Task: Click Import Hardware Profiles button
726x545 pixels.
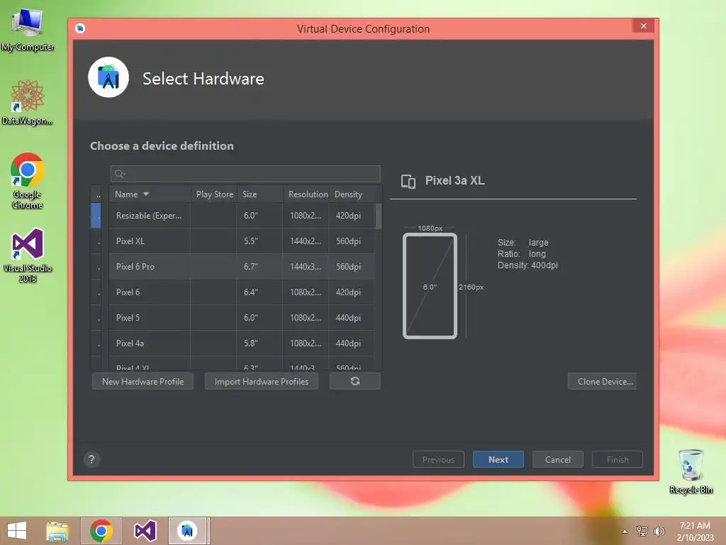Action: [x=261, y=381]
